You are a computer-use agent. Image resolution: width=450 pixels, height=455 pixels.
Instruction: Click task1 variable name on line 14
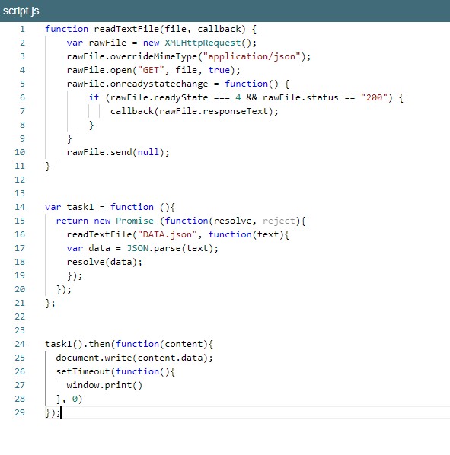click(x=80, y=207)
